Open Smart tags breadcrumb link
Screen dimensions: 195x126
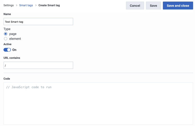click(26, 5)
